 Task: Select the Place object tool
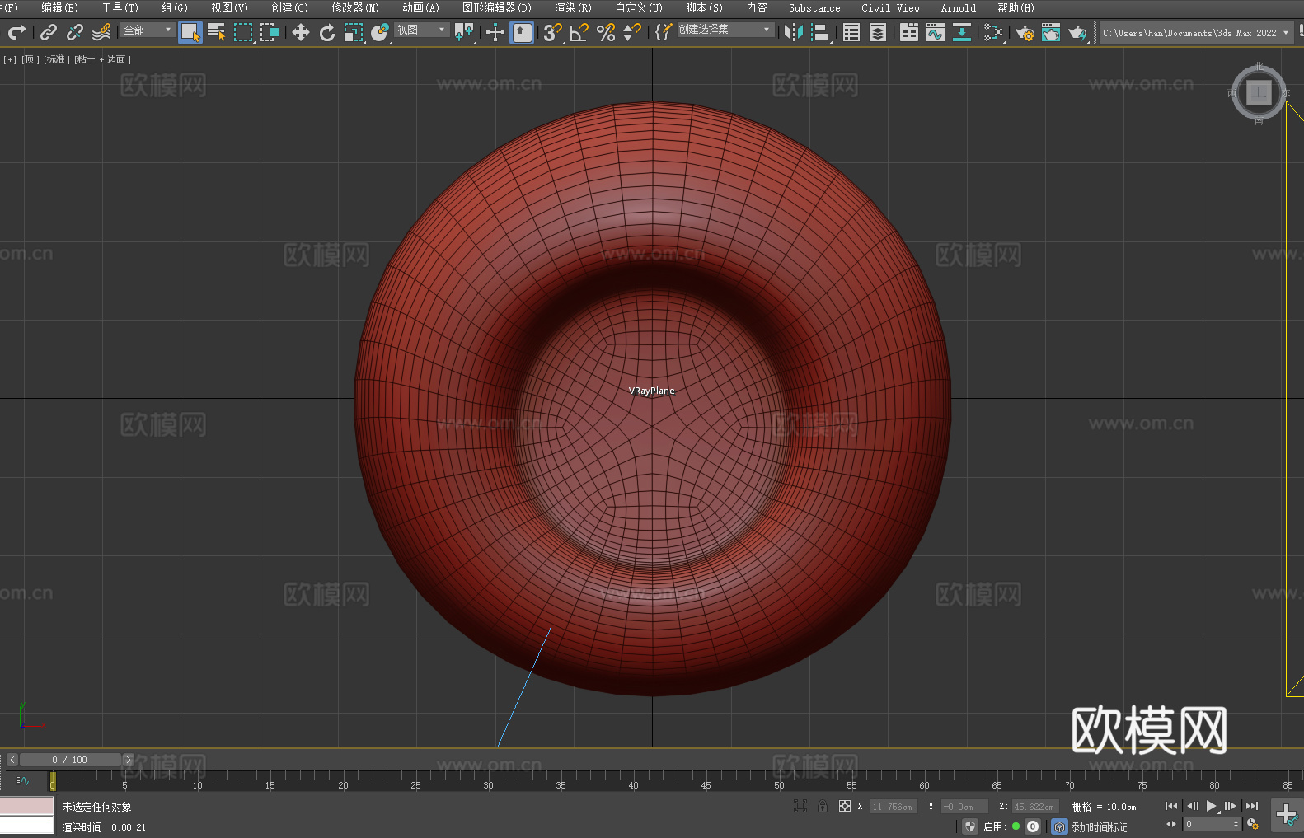pyautogui.click(x=380, y=32)
